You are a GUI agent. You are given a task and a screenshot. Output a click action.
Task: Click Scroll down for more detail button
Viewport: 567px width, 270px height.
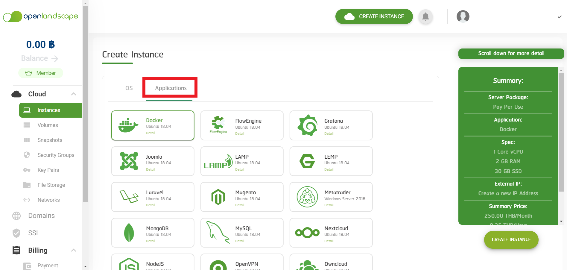(511, 54)
